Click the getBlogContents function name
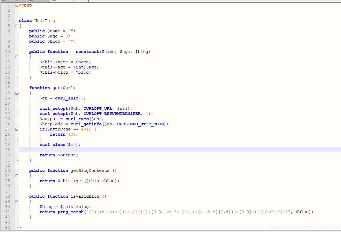This screenshot has height=232, width=341. pyautogui.click(x=90, y=171)
